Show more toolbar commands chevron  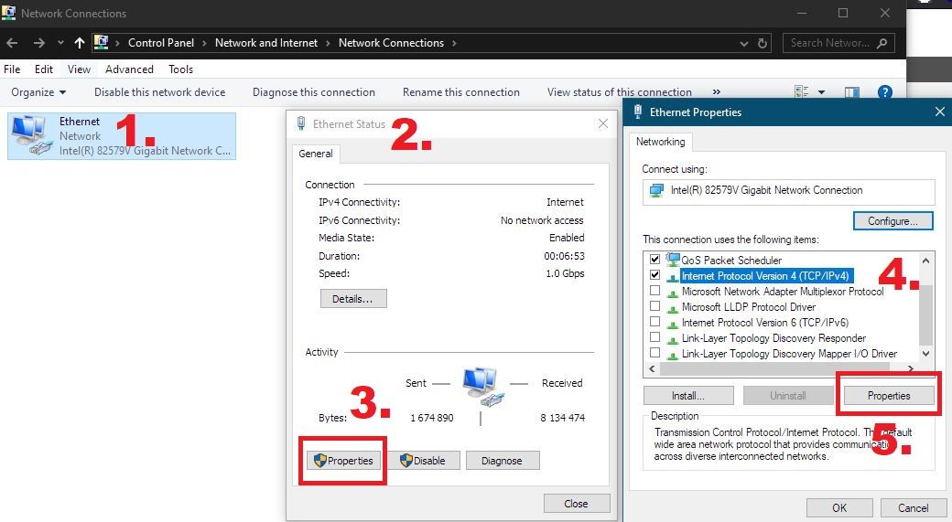[x=717, y=92]
